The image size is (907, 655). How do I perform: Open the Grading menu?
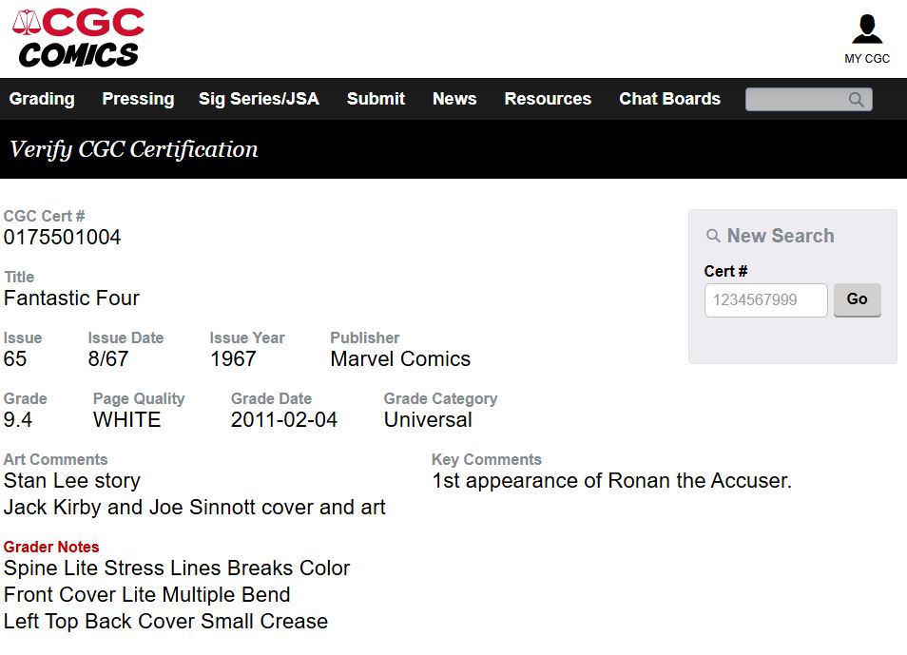(42, 99)
